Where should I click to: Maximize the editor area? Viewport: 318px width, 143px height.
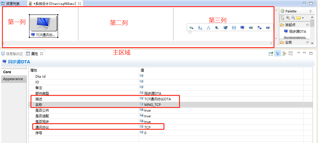point(311,3)
